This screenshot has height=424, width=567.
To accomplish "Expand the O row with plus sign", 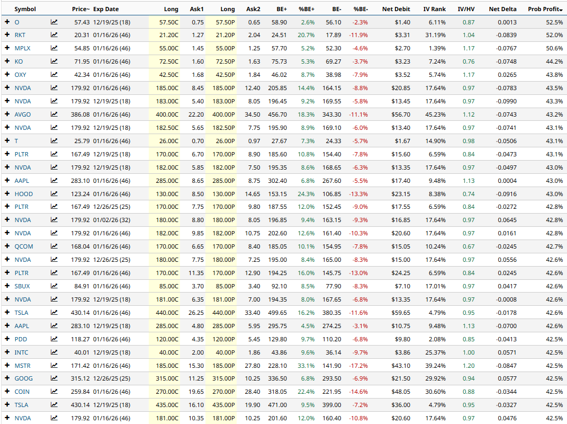I will [7, 22].
